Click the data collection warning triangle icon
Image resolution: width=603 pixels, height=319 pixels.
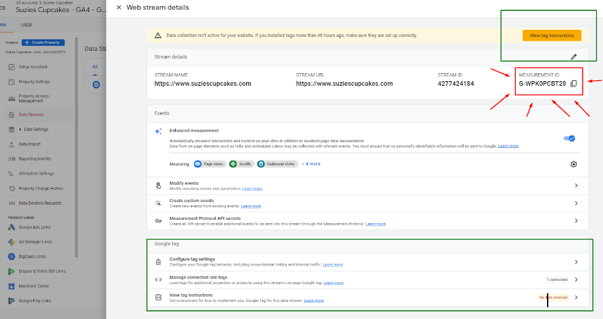pos(158,36)
